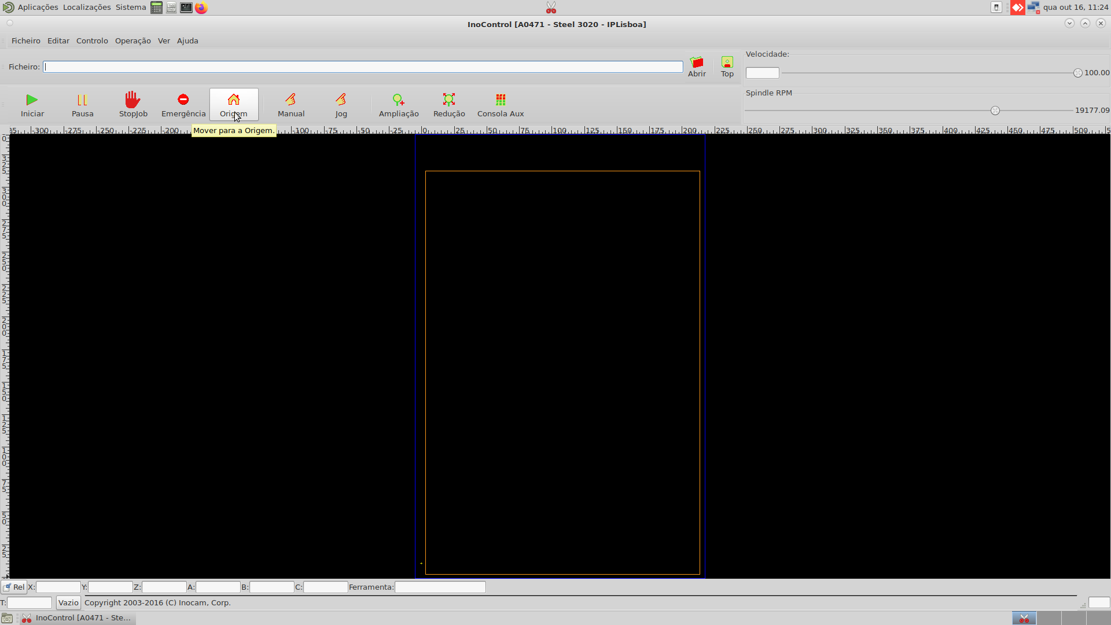Click the Pausa pause icon
1111x625 pixels.
(82, 100)
